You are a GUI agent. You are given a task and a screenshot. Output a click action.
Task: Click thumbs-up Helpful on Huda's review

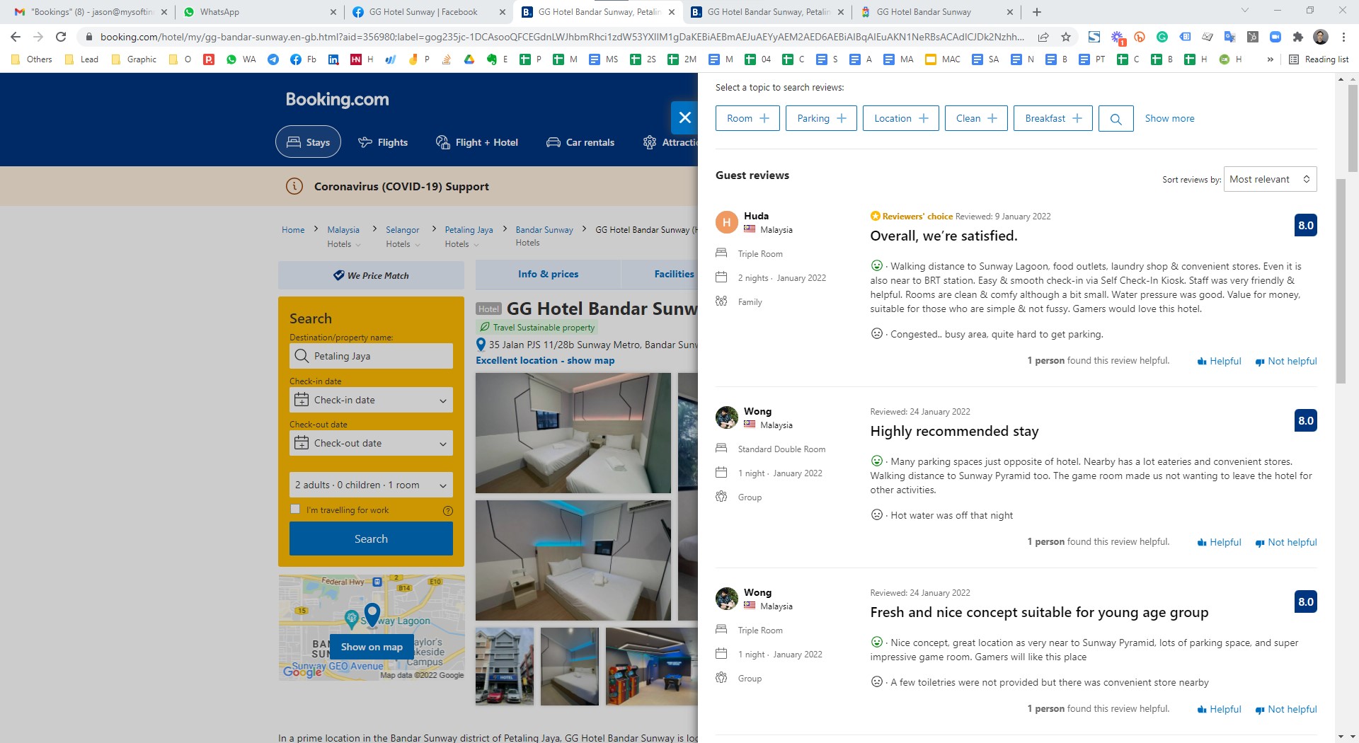(x=1220, y=361)
